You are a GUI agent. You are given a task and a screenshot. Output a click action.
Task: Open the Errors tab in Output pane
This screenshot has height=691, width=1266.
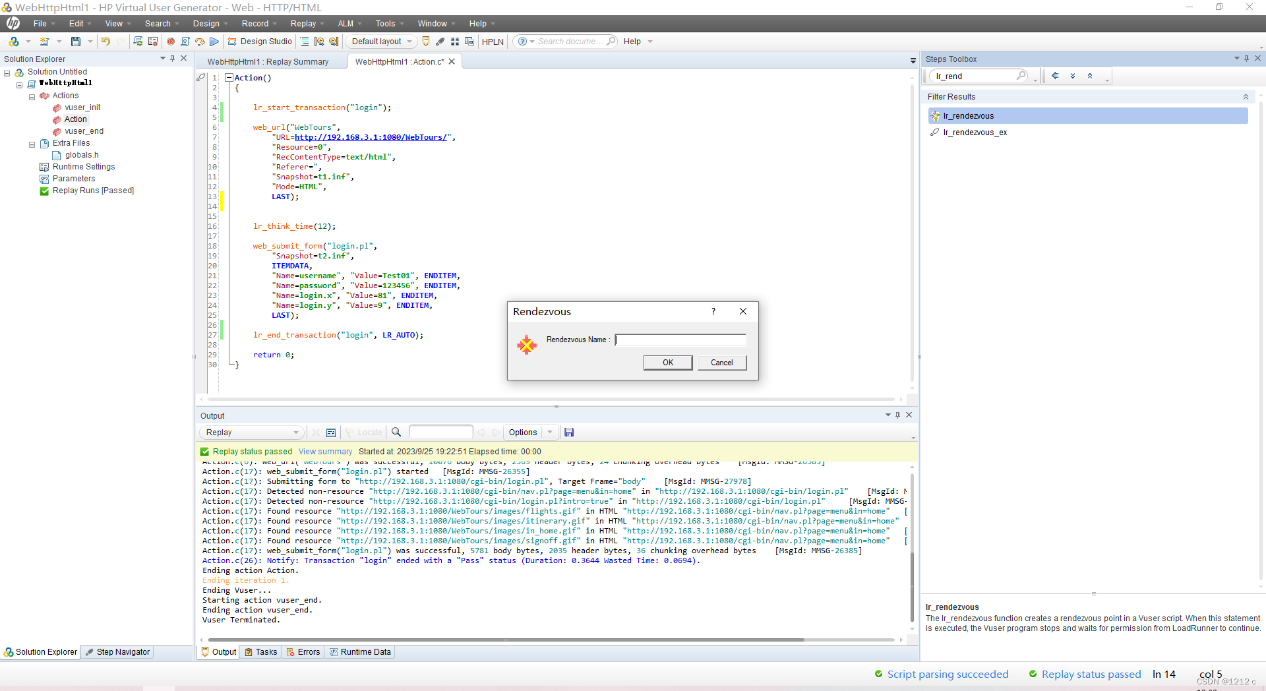click(303, 652)
